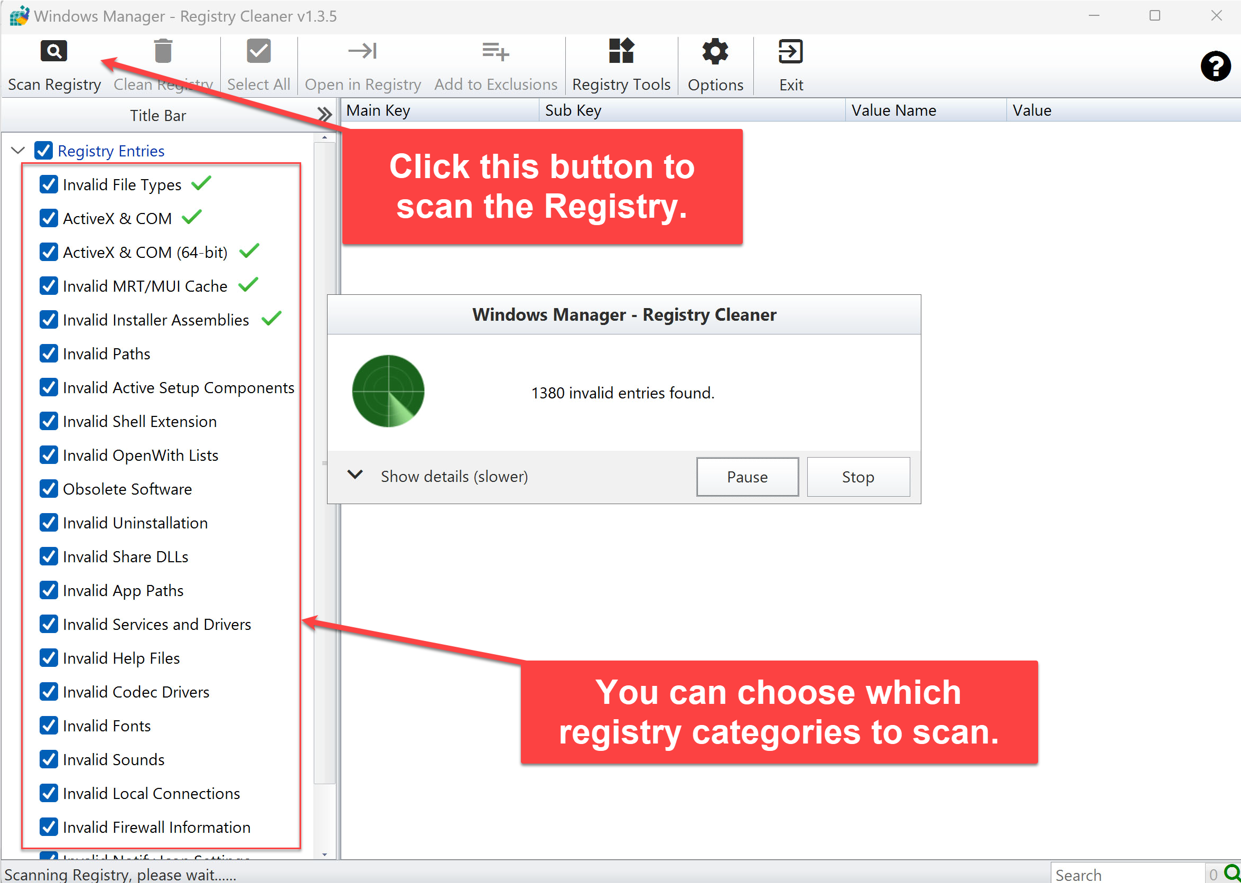Viewport: 1241px width, 883px height.
Task: Uncheck Obsolete Software checkbox
Action: tap(49, 488)
